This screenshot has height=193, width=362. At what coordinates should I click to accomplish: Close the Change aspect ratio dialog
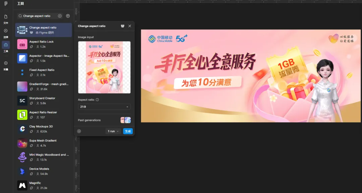pos(130,26)
